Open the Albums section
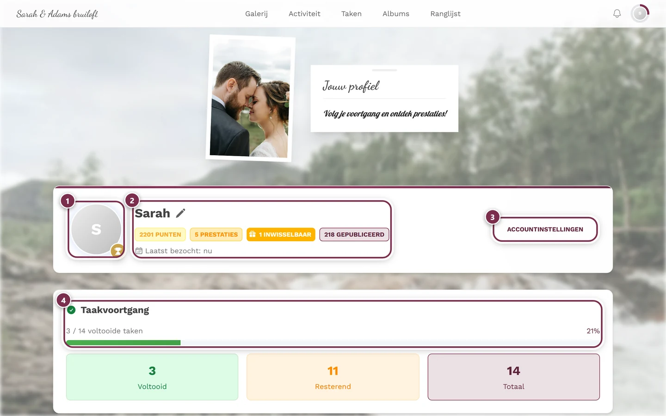This screenshot has width=666, height=416. [x=396, y=14]
